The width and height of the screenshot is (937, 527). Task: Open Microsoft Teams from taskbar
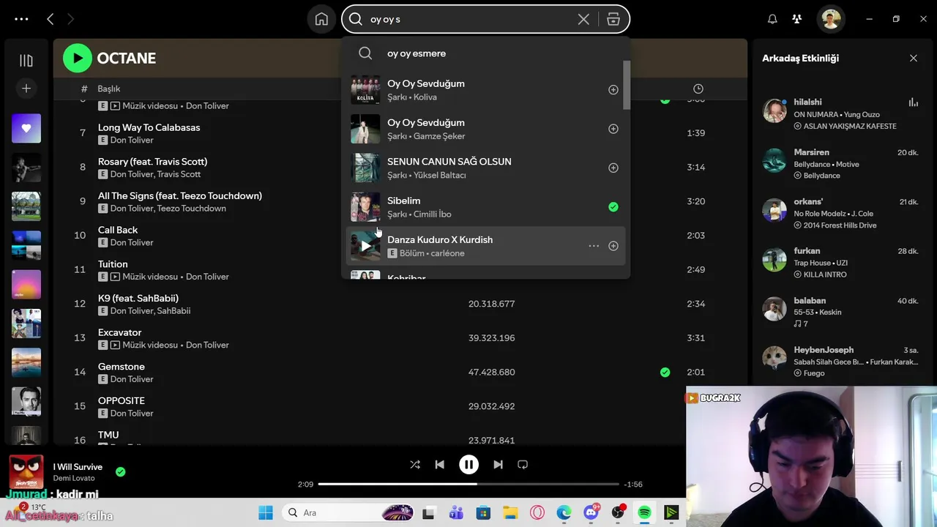point(455,513)
